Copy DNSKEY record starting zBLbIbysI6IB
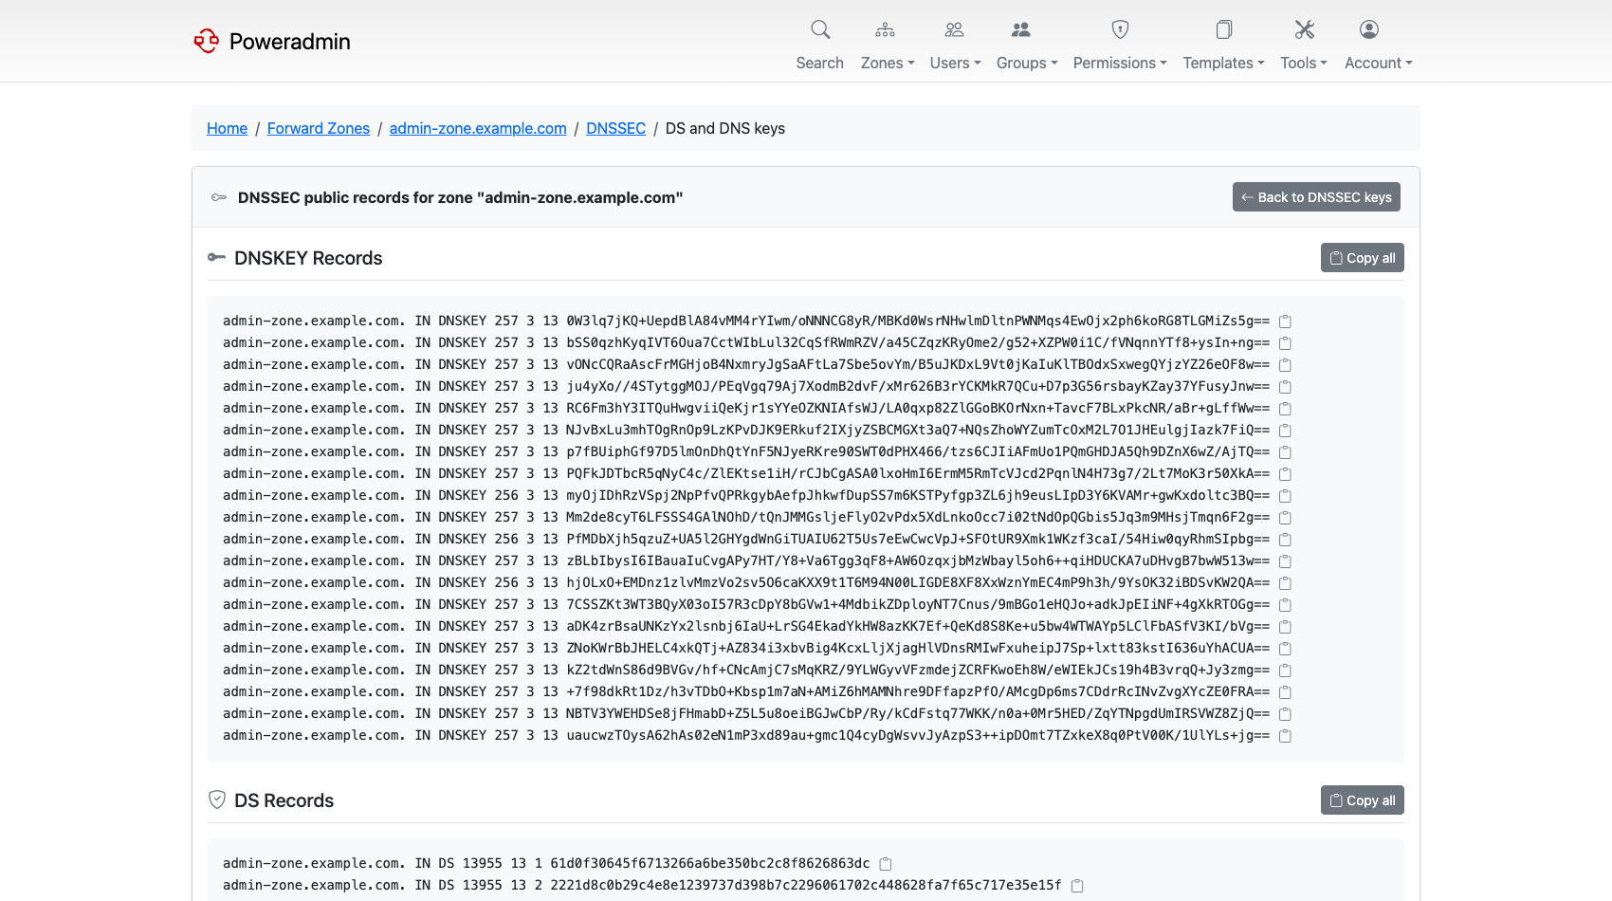This screenshot has width=1612, height=901. pos(1285,561)
